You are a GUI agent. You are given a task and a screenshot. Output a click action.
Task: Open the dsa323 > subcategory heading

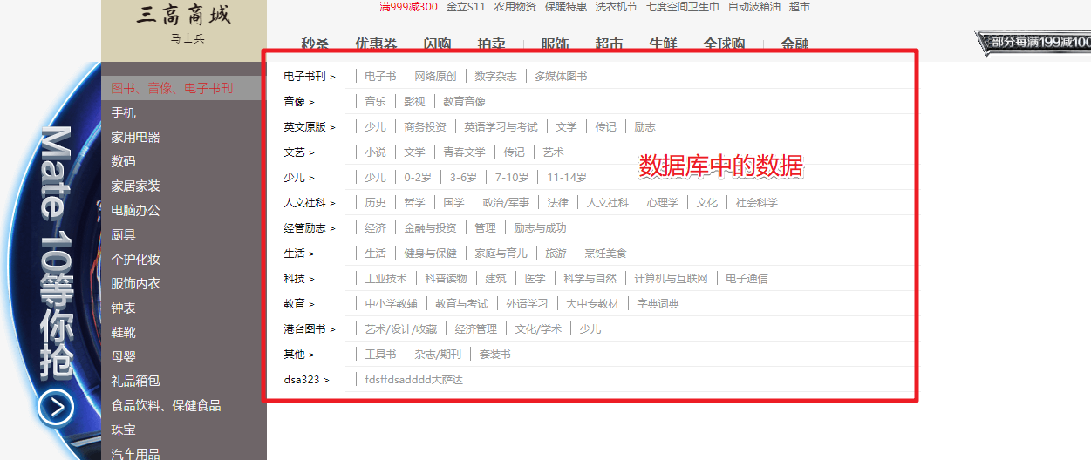[x=307, y=380]
